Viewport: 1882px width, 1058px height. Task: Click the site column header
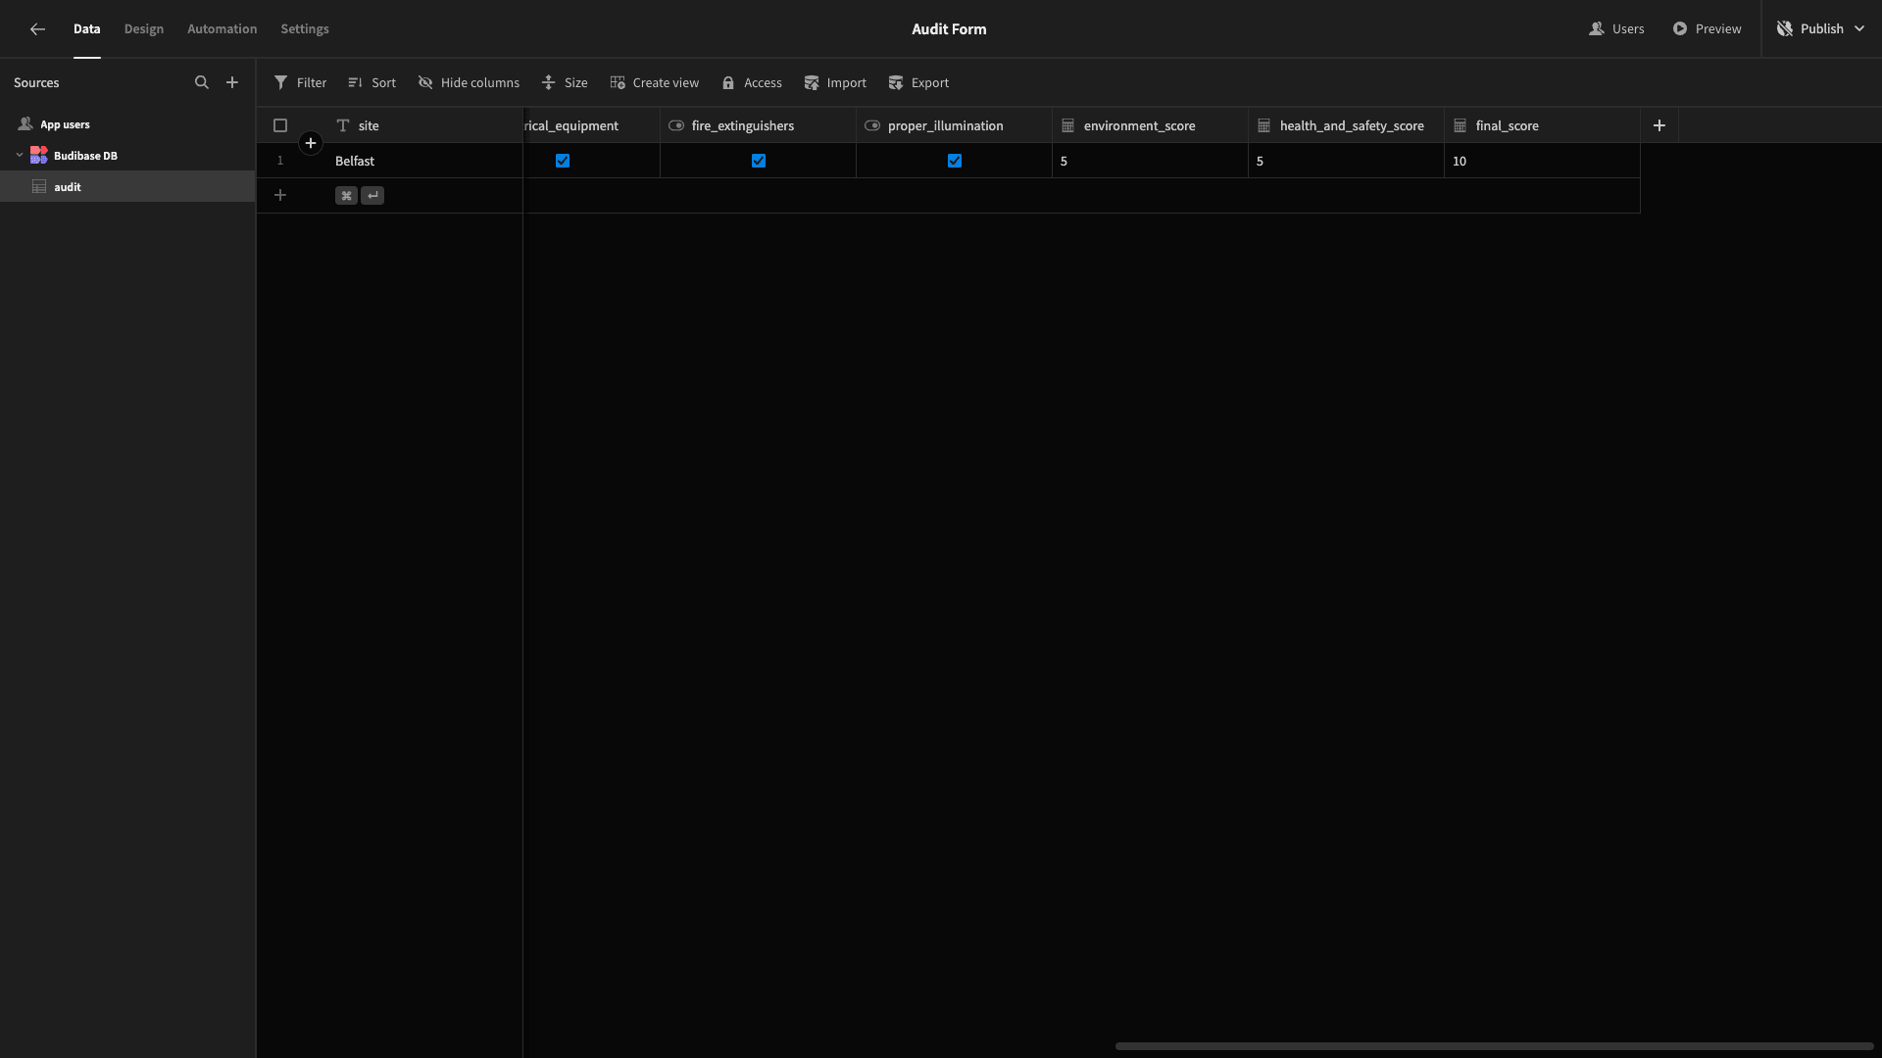pyautogui.click(x=423, y=125)
